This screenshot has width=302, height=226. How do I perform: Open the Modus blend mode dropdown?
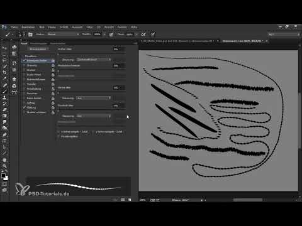(x=63, y=34)
